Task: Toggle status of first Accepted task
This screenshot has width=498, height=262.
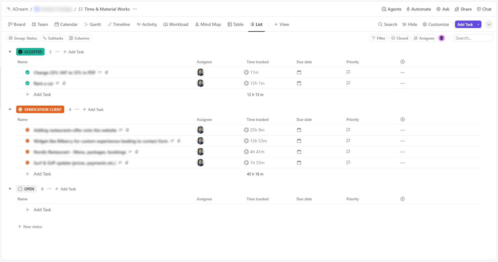Action: (x=27, y=72)
